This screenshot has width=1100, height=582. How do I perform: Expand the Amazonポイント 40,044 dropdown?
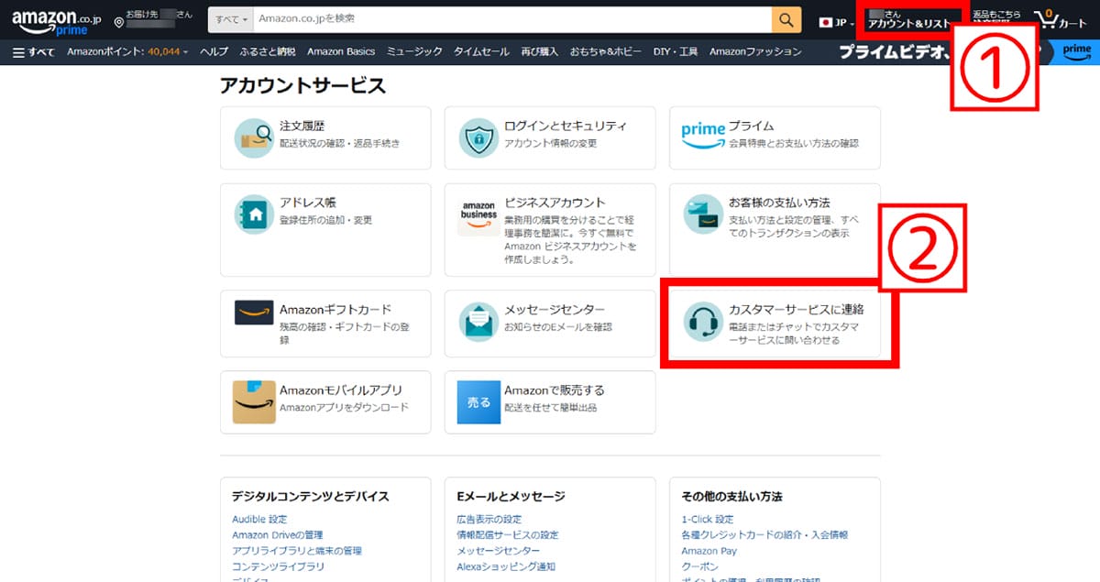click(127, 52)
